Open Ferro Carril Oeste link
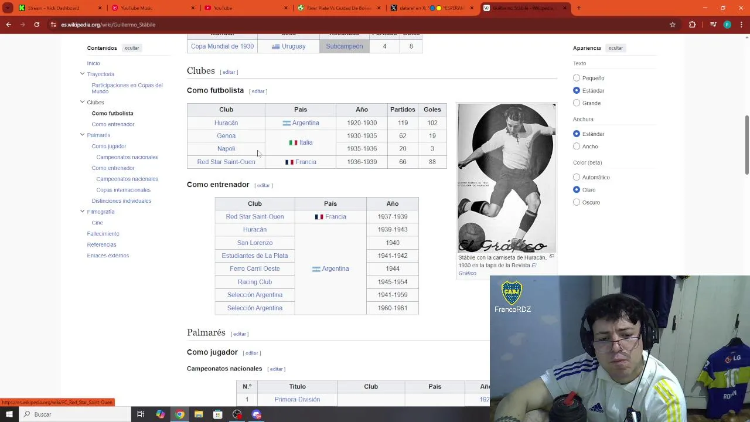750x422 pixels. pos(255,268)
